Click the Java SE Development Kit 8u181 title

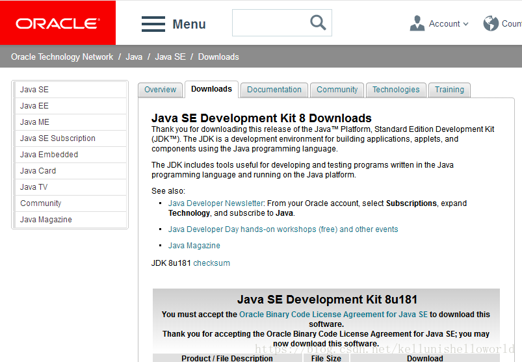327,300
